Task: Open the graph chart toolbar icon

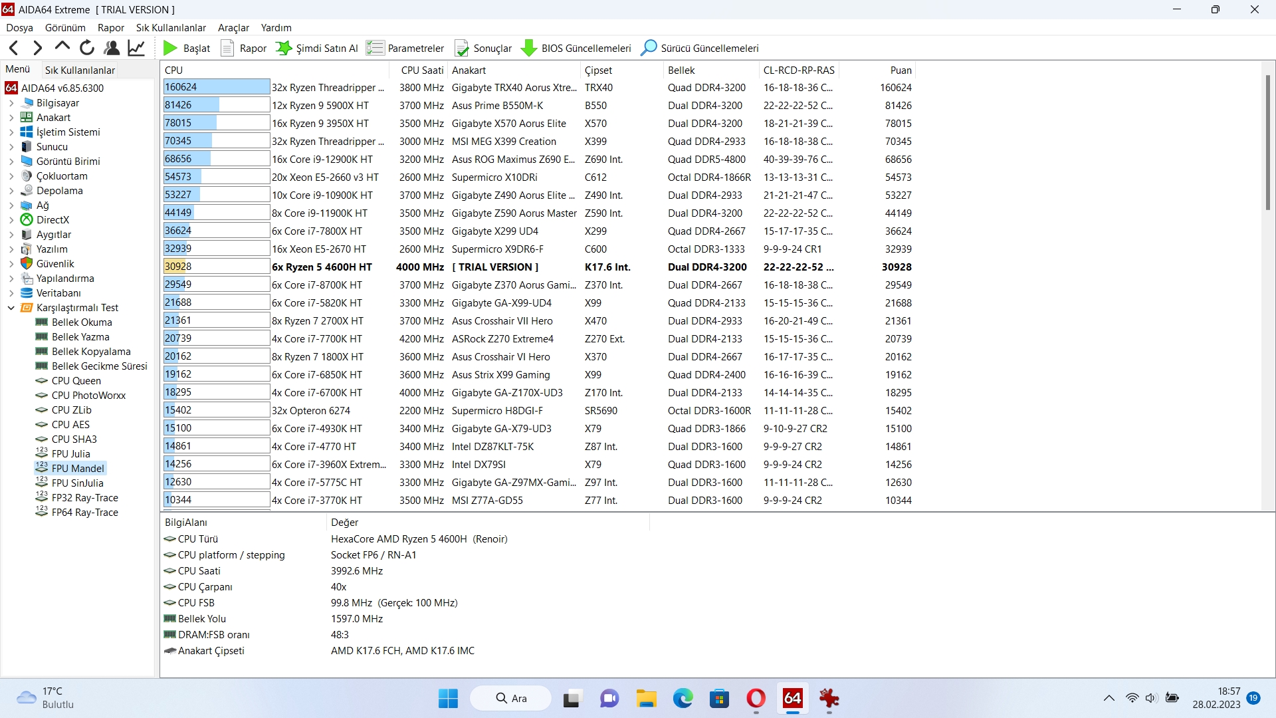Action: click(x=137, y=48)
